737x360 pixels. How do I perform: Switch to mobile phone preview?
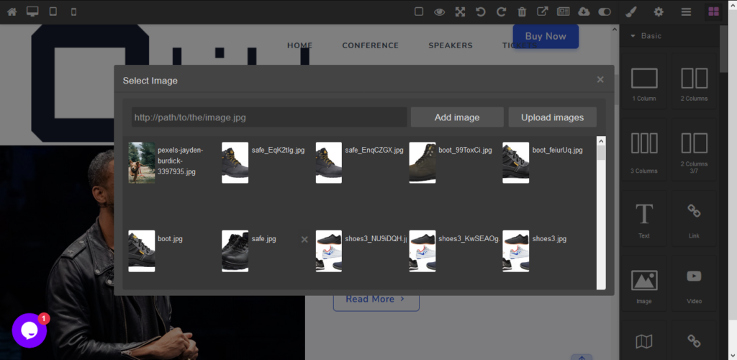73,12
